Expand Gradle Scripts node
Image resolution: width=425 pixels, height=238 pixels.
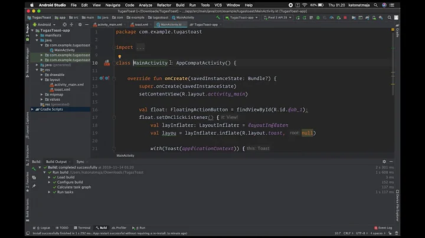(32, 109)
